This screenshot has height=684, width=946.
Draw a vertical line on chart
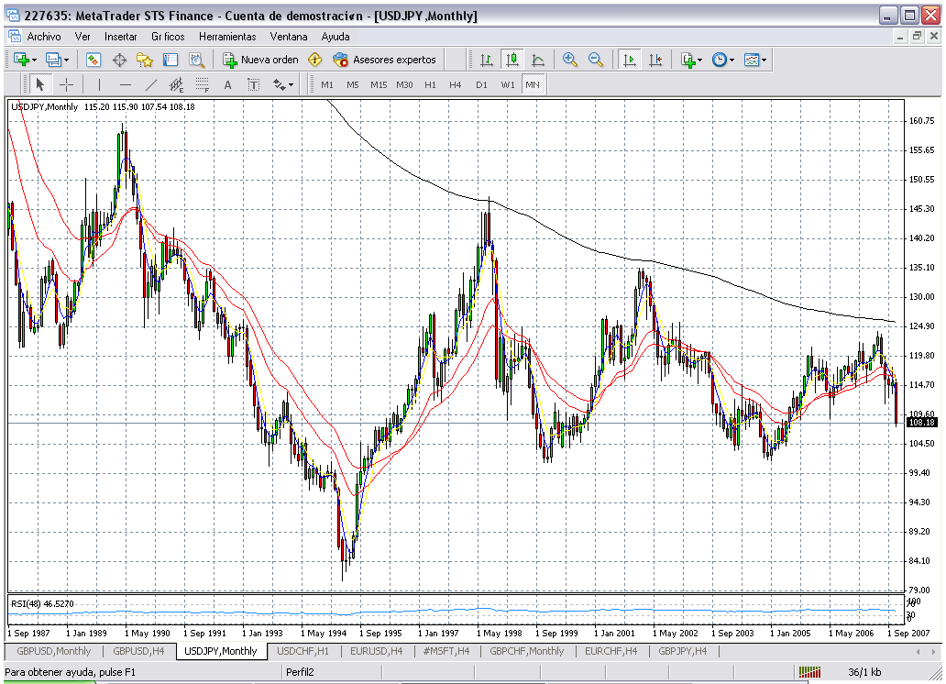99,84
